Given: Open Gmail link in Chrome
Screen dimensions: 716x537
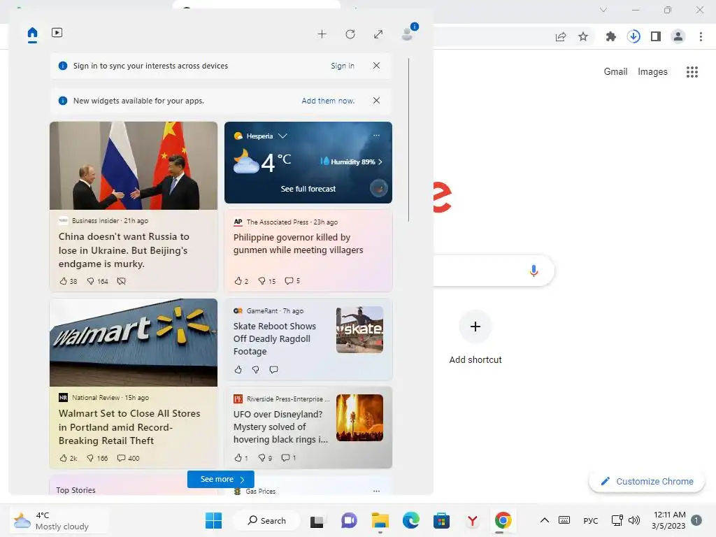Looking at the screenshot, I should (x=615, y=72).
